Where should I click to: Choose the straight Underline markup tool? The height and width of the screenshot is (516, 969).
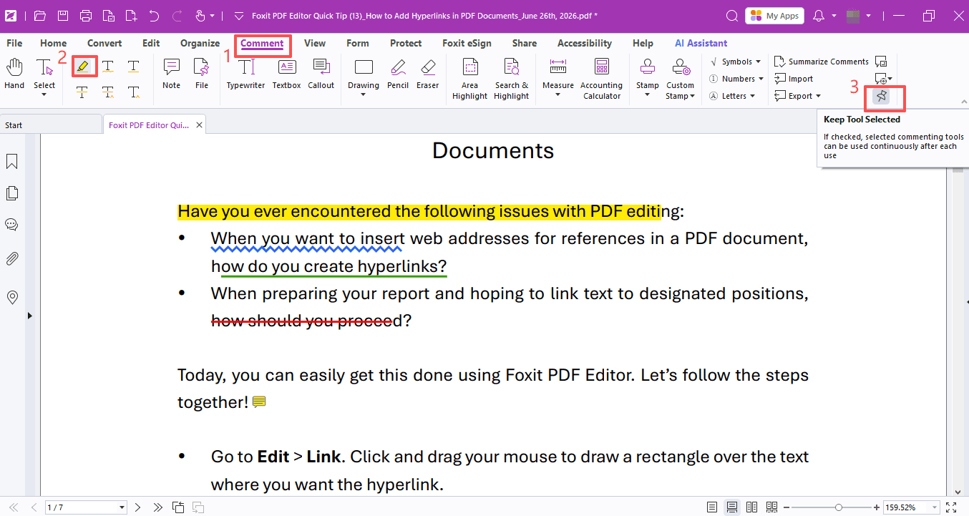coord(133,67)
